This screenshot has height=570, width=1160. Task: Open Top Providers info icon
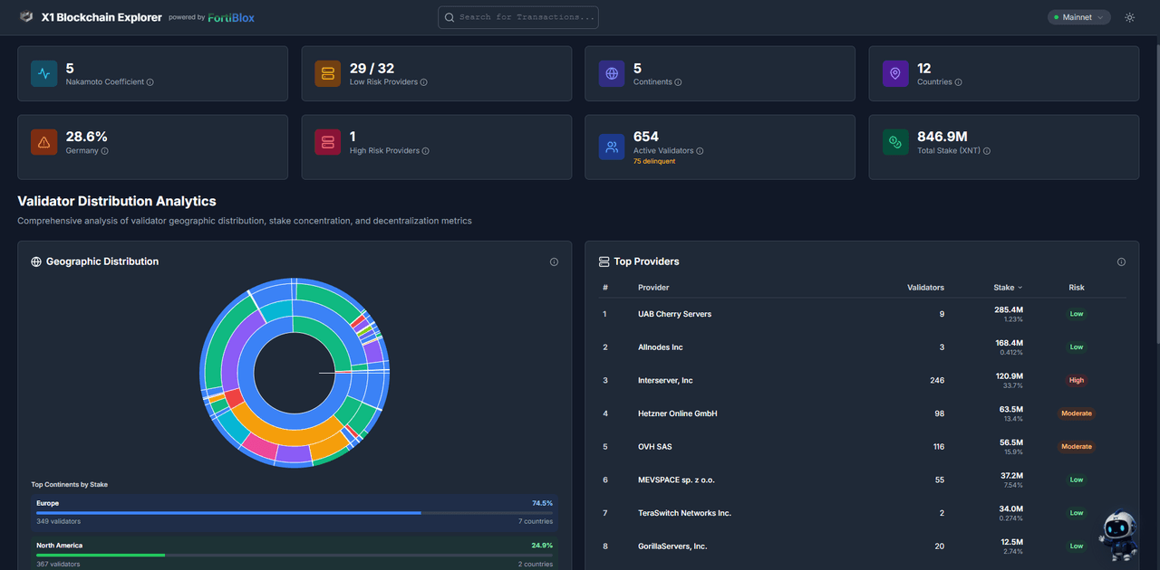click(x=1121, y=261)
